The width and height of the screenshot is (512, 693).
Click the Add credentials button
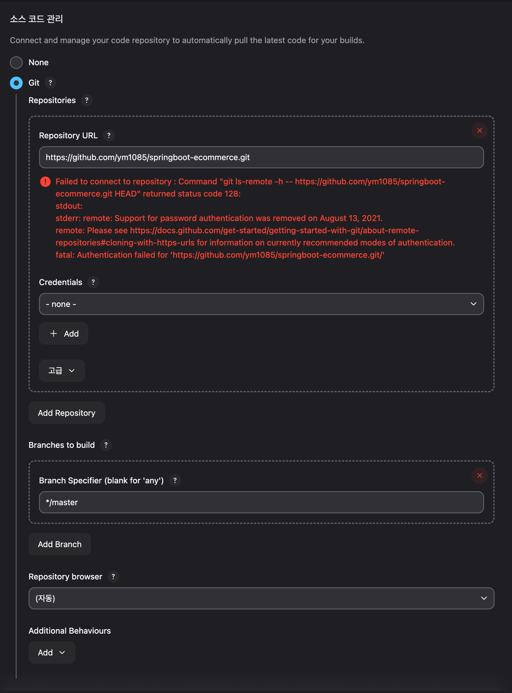[x=63, y=333]
